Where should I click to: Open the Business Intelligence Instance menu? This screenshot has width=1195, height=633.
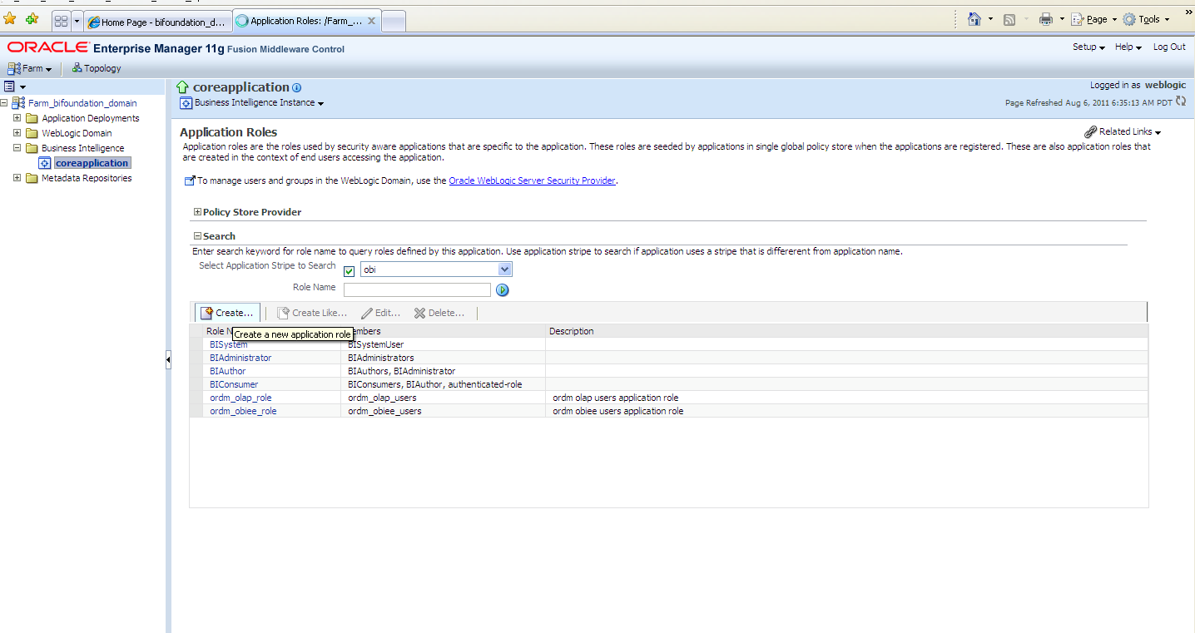click(252, 103)
